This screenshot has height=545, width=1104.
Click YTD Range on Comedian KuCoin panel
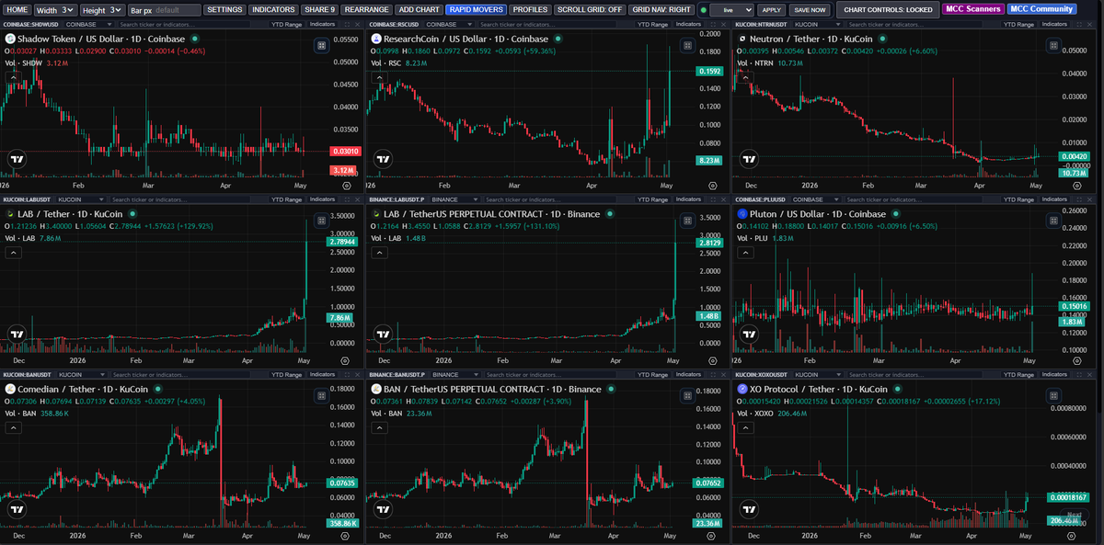click(x=287, y=374)
